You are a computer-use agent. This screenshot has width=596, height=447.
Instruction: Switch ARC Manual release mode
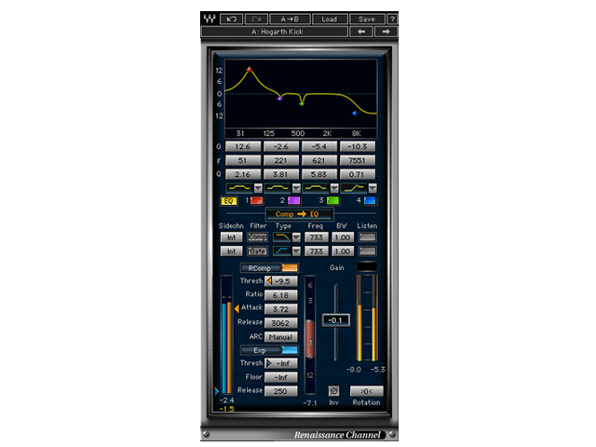coord(281,337)
